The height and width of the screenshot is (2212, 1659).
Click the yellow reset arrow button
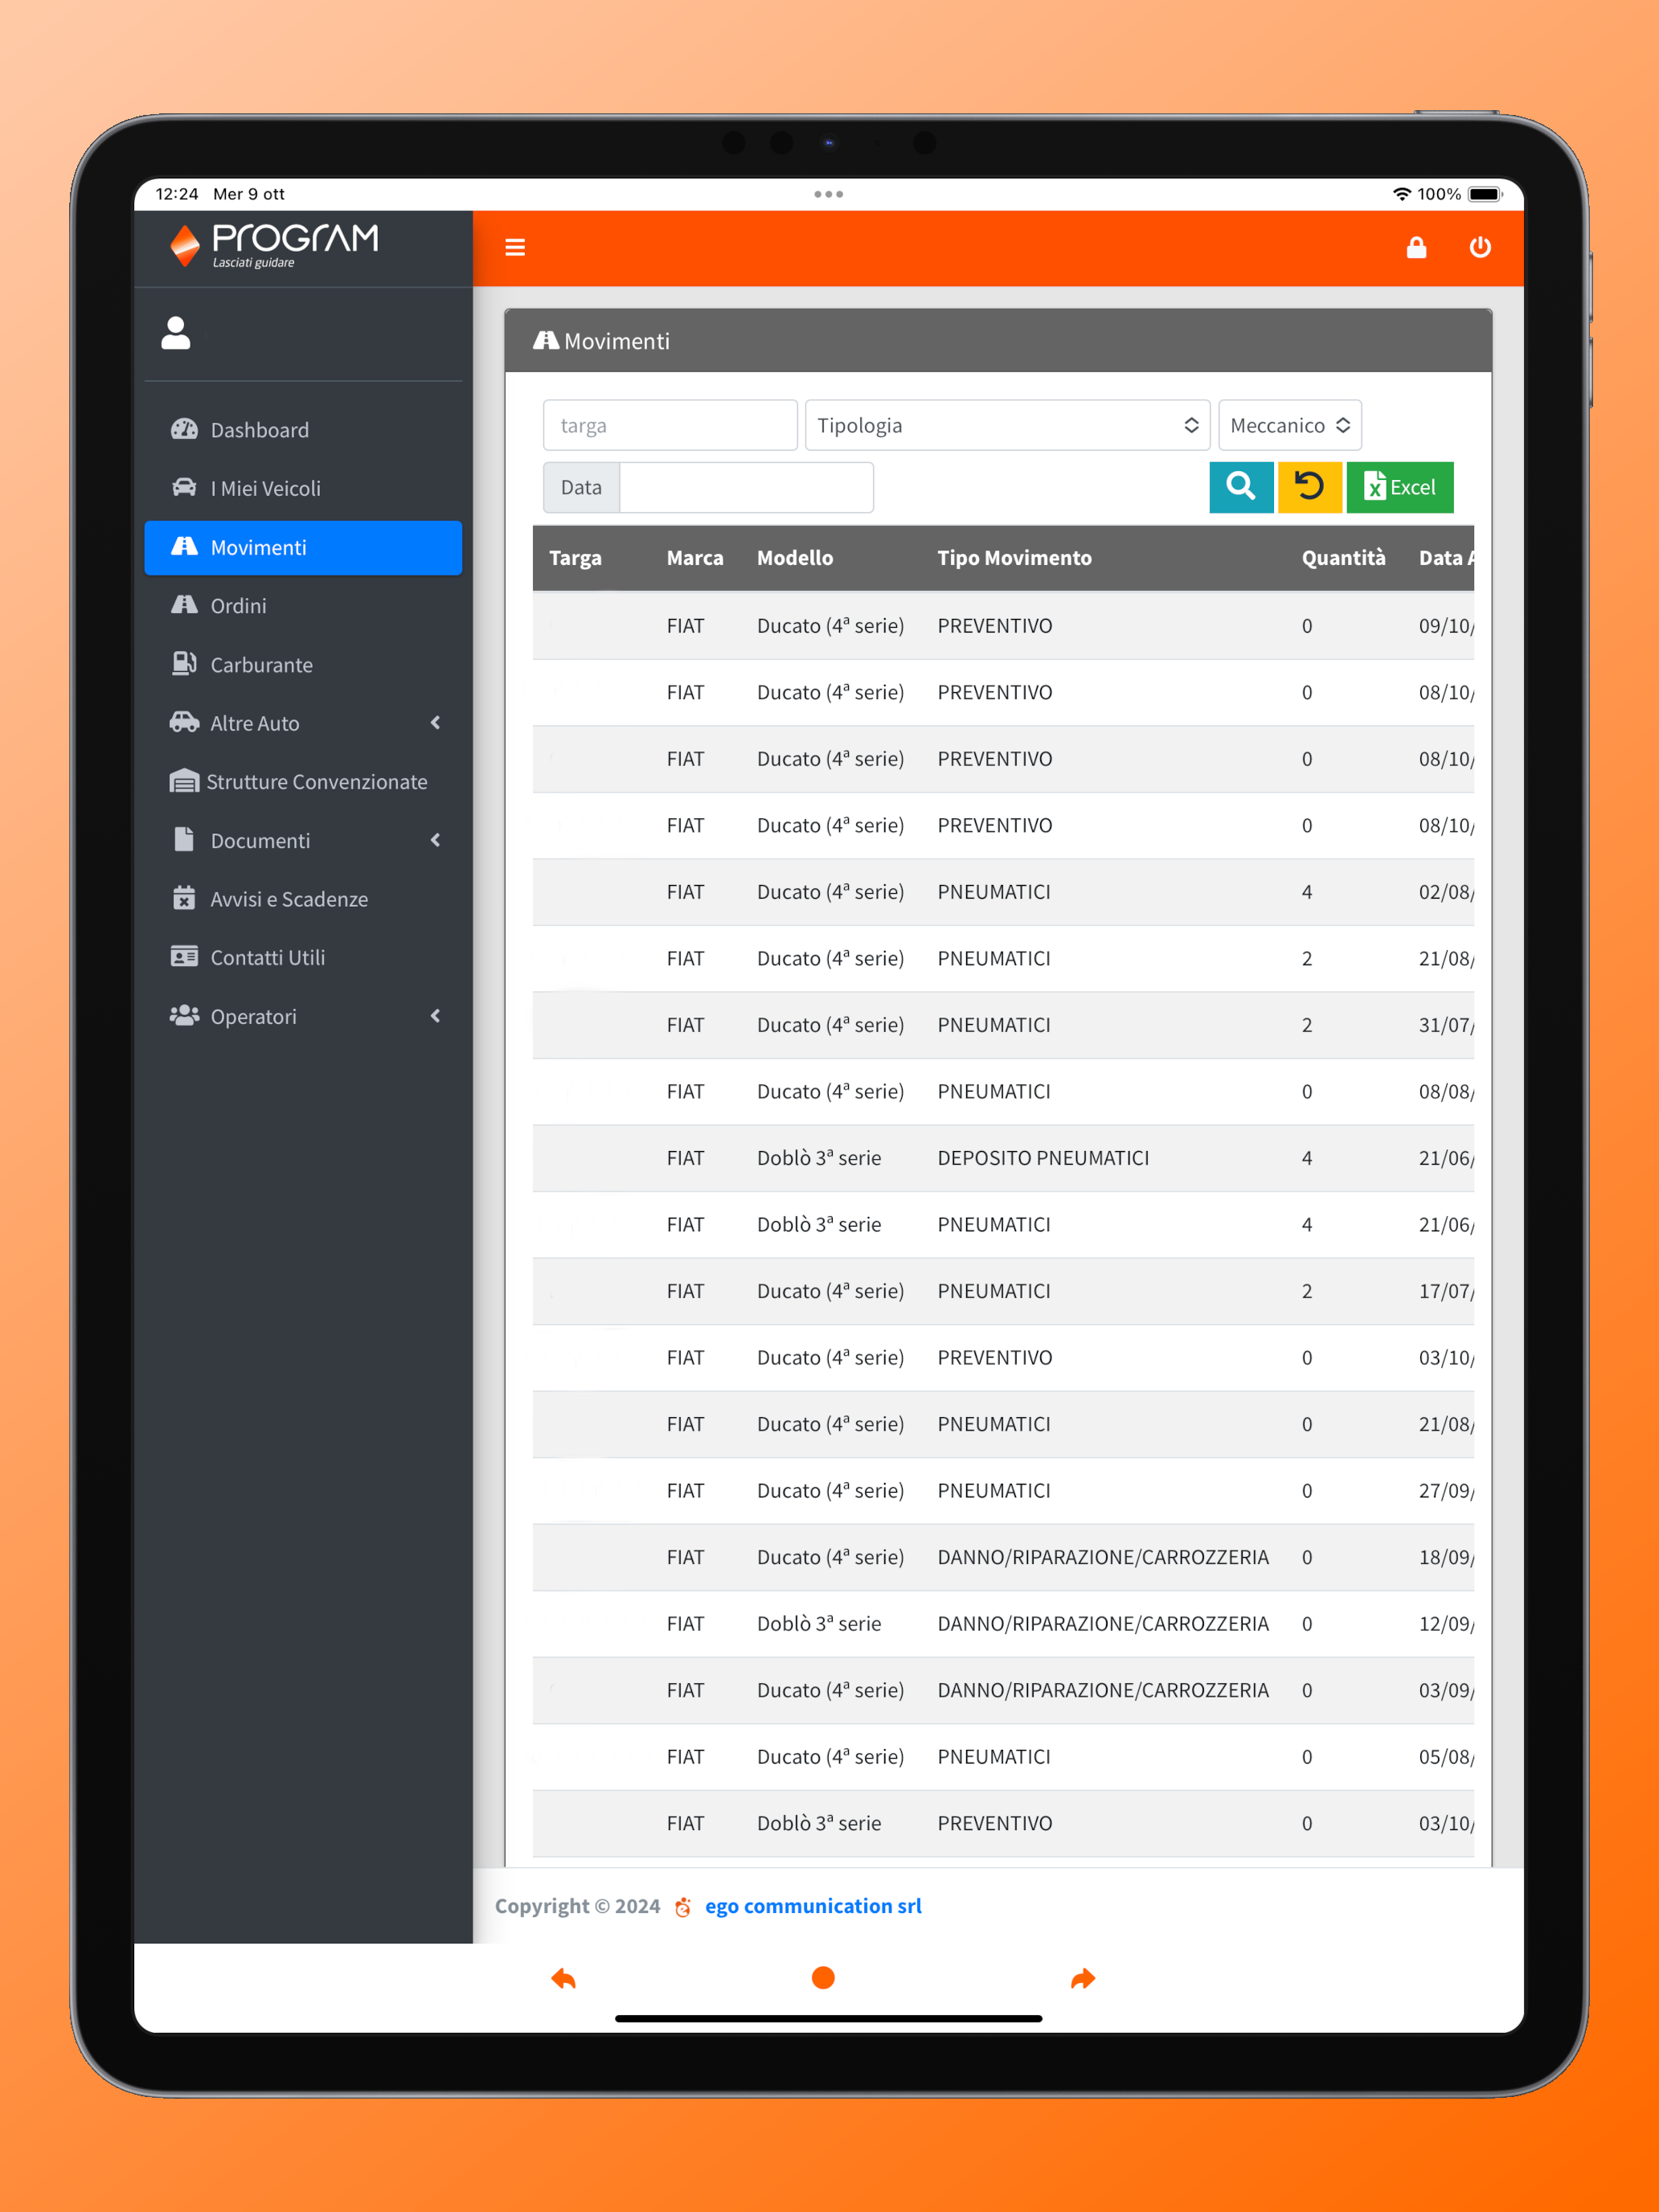pos(1309,487)
